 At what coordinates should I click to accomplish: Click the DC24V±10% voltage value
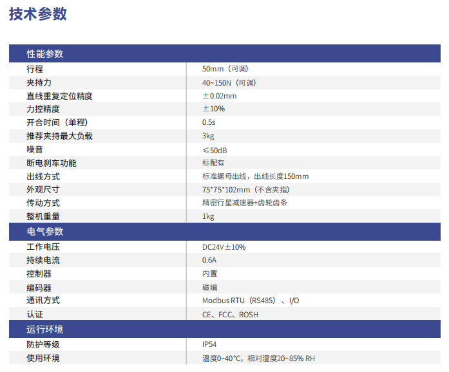coord(224,247)
